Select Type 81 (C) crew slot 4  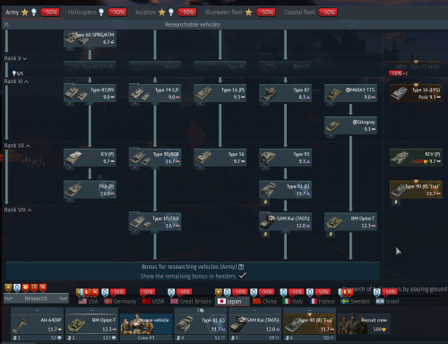point(201,324)
